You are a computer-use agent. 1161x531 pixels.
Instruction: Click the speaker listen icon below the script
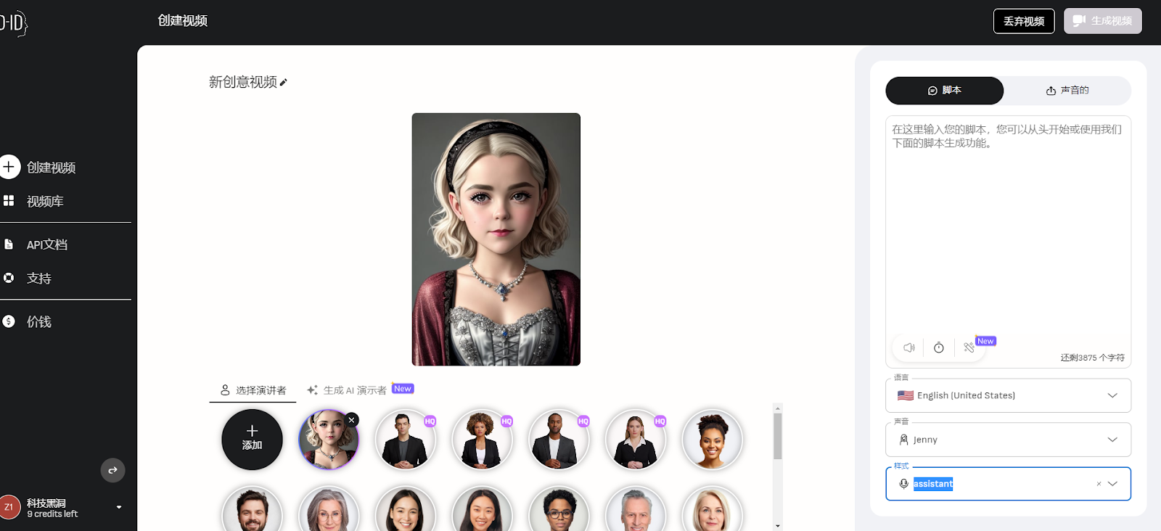pos(908,347)
